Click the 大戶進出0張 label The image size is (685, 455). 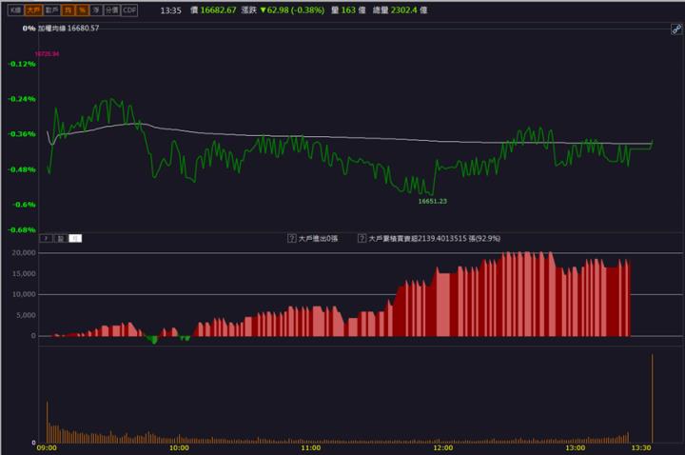click(318, 238)
